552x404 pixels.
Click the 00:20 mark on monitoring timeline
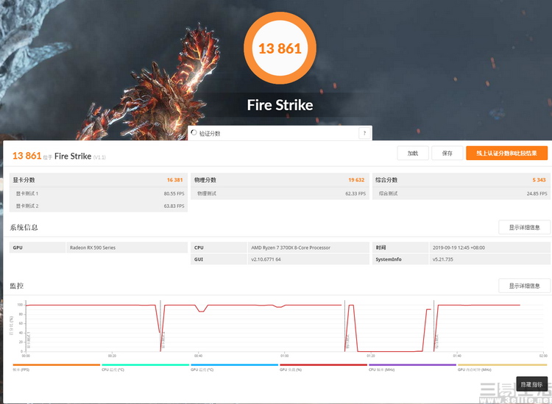coord(112,356)
